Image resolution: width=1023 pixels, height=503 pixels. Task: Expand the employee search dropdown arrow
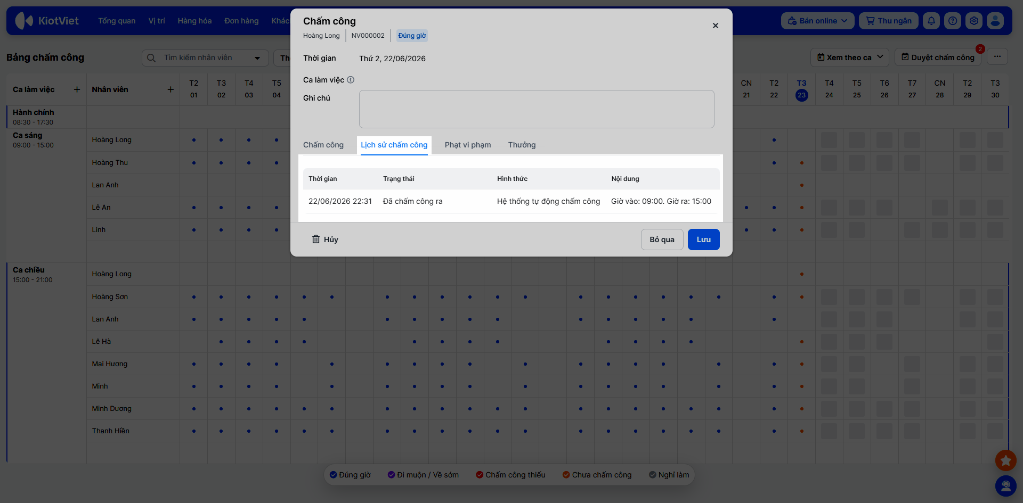pyautogui.click(x=258, y=58)
